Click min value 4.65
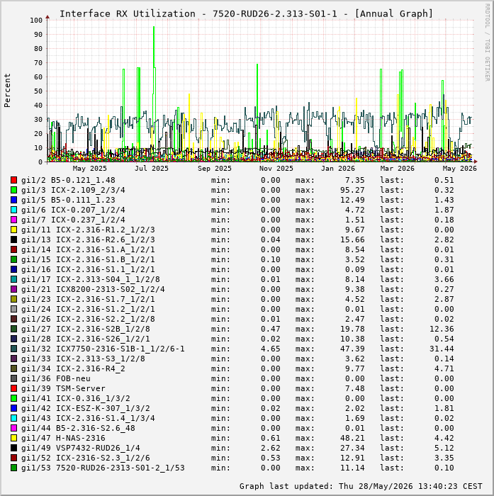 (271, 349)
